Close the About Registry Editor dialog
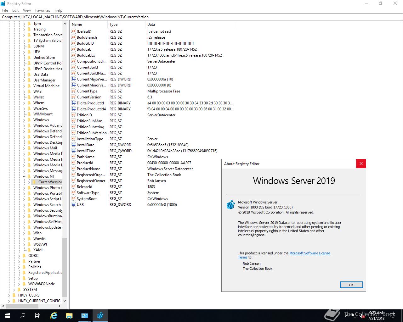Image resolution: width=403 pixels, height=322 pixels. click(361, 164)
